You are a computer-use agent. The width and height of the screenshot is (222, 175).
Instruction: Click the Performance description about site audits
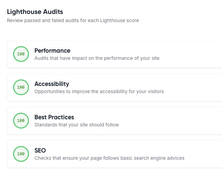[97, 58]
